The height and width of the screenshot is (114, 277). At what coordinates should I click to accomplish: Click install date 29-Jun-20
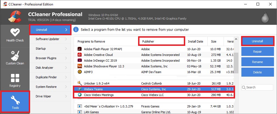[193, 89]
